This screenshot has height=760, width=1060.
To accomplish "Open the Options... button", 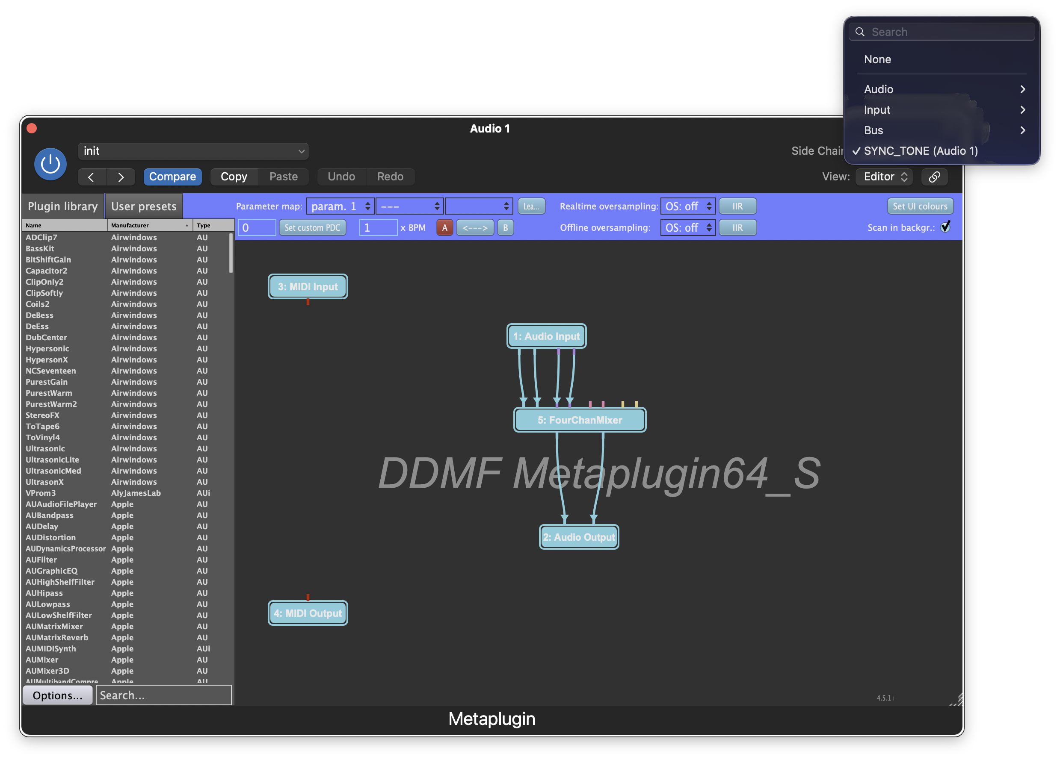I will click(57, 695).
